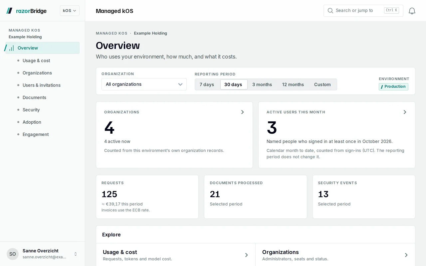Expand the All organizations dropdown

click(144, 84)
